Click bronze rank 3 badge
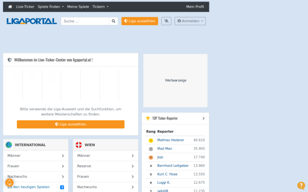This screenshot has height=192, width=308. click(151, 158)
